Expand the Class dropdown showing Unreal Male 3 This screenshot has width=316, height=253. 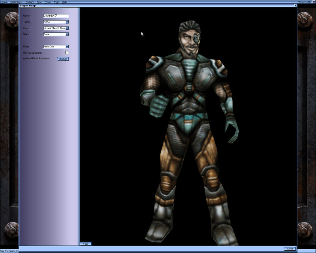(67, 28)
